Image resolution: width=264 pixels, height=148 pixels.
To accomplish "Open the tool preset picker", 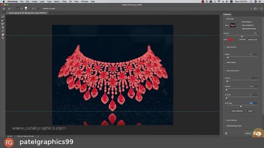I will pos(9,9).
